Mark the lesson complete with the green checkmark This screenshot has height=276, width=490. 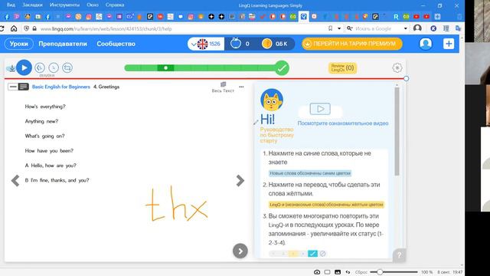pos(282,68)
